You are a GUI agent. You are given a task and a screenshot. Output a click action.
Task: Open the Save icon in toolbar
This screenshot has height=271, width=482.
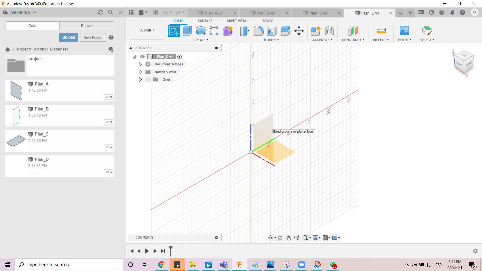(155, 12)
